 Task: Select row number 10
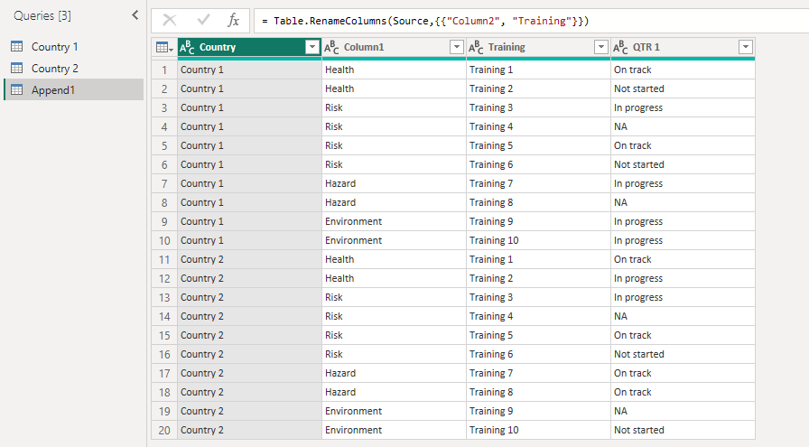[x=164, y=240]
